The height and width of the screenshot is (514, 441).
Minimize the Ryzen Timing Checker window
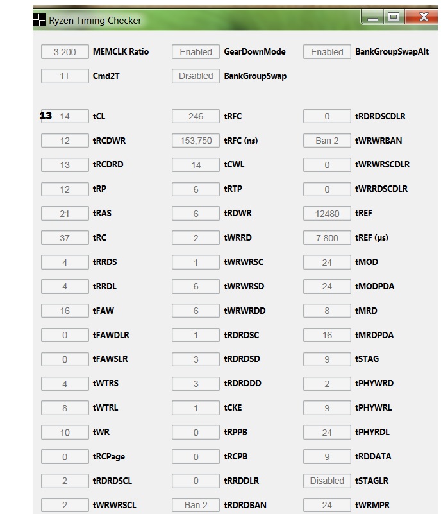pos(373,18)
